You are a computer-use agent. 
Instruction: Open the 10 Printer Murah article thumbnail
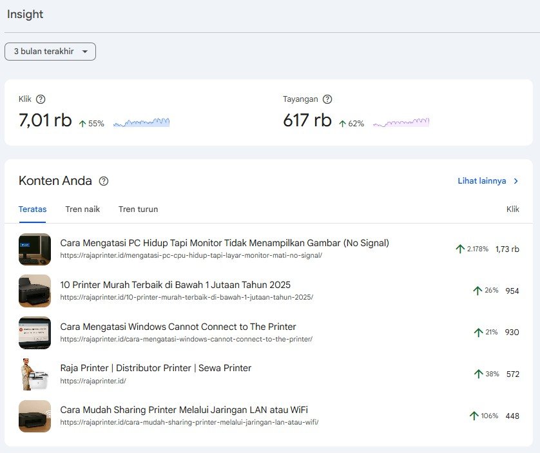pos(35,291)
